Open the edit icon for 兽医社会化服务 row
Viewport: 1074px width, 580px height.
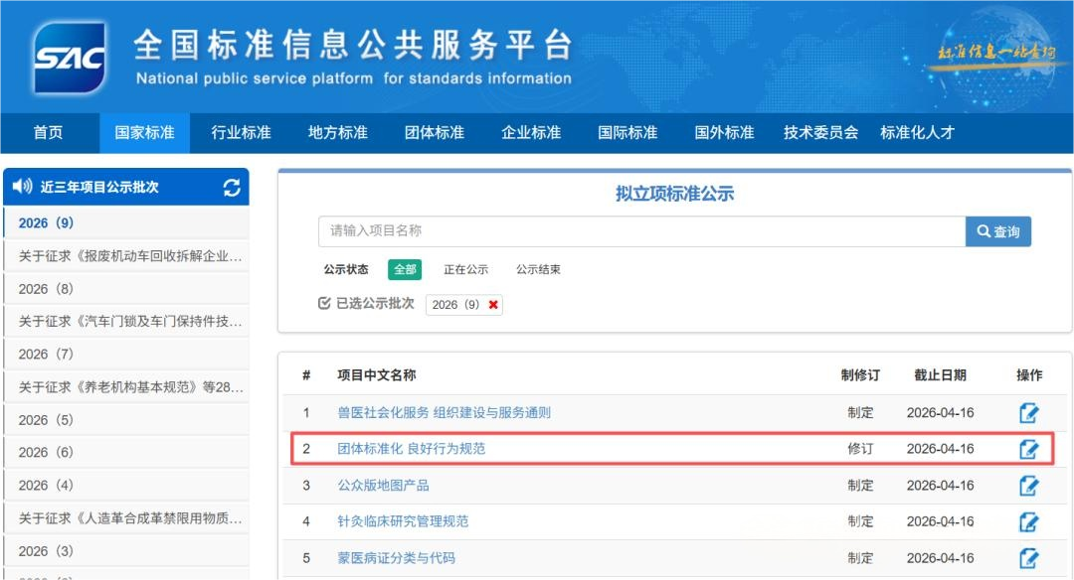(x=1030, y=414)
